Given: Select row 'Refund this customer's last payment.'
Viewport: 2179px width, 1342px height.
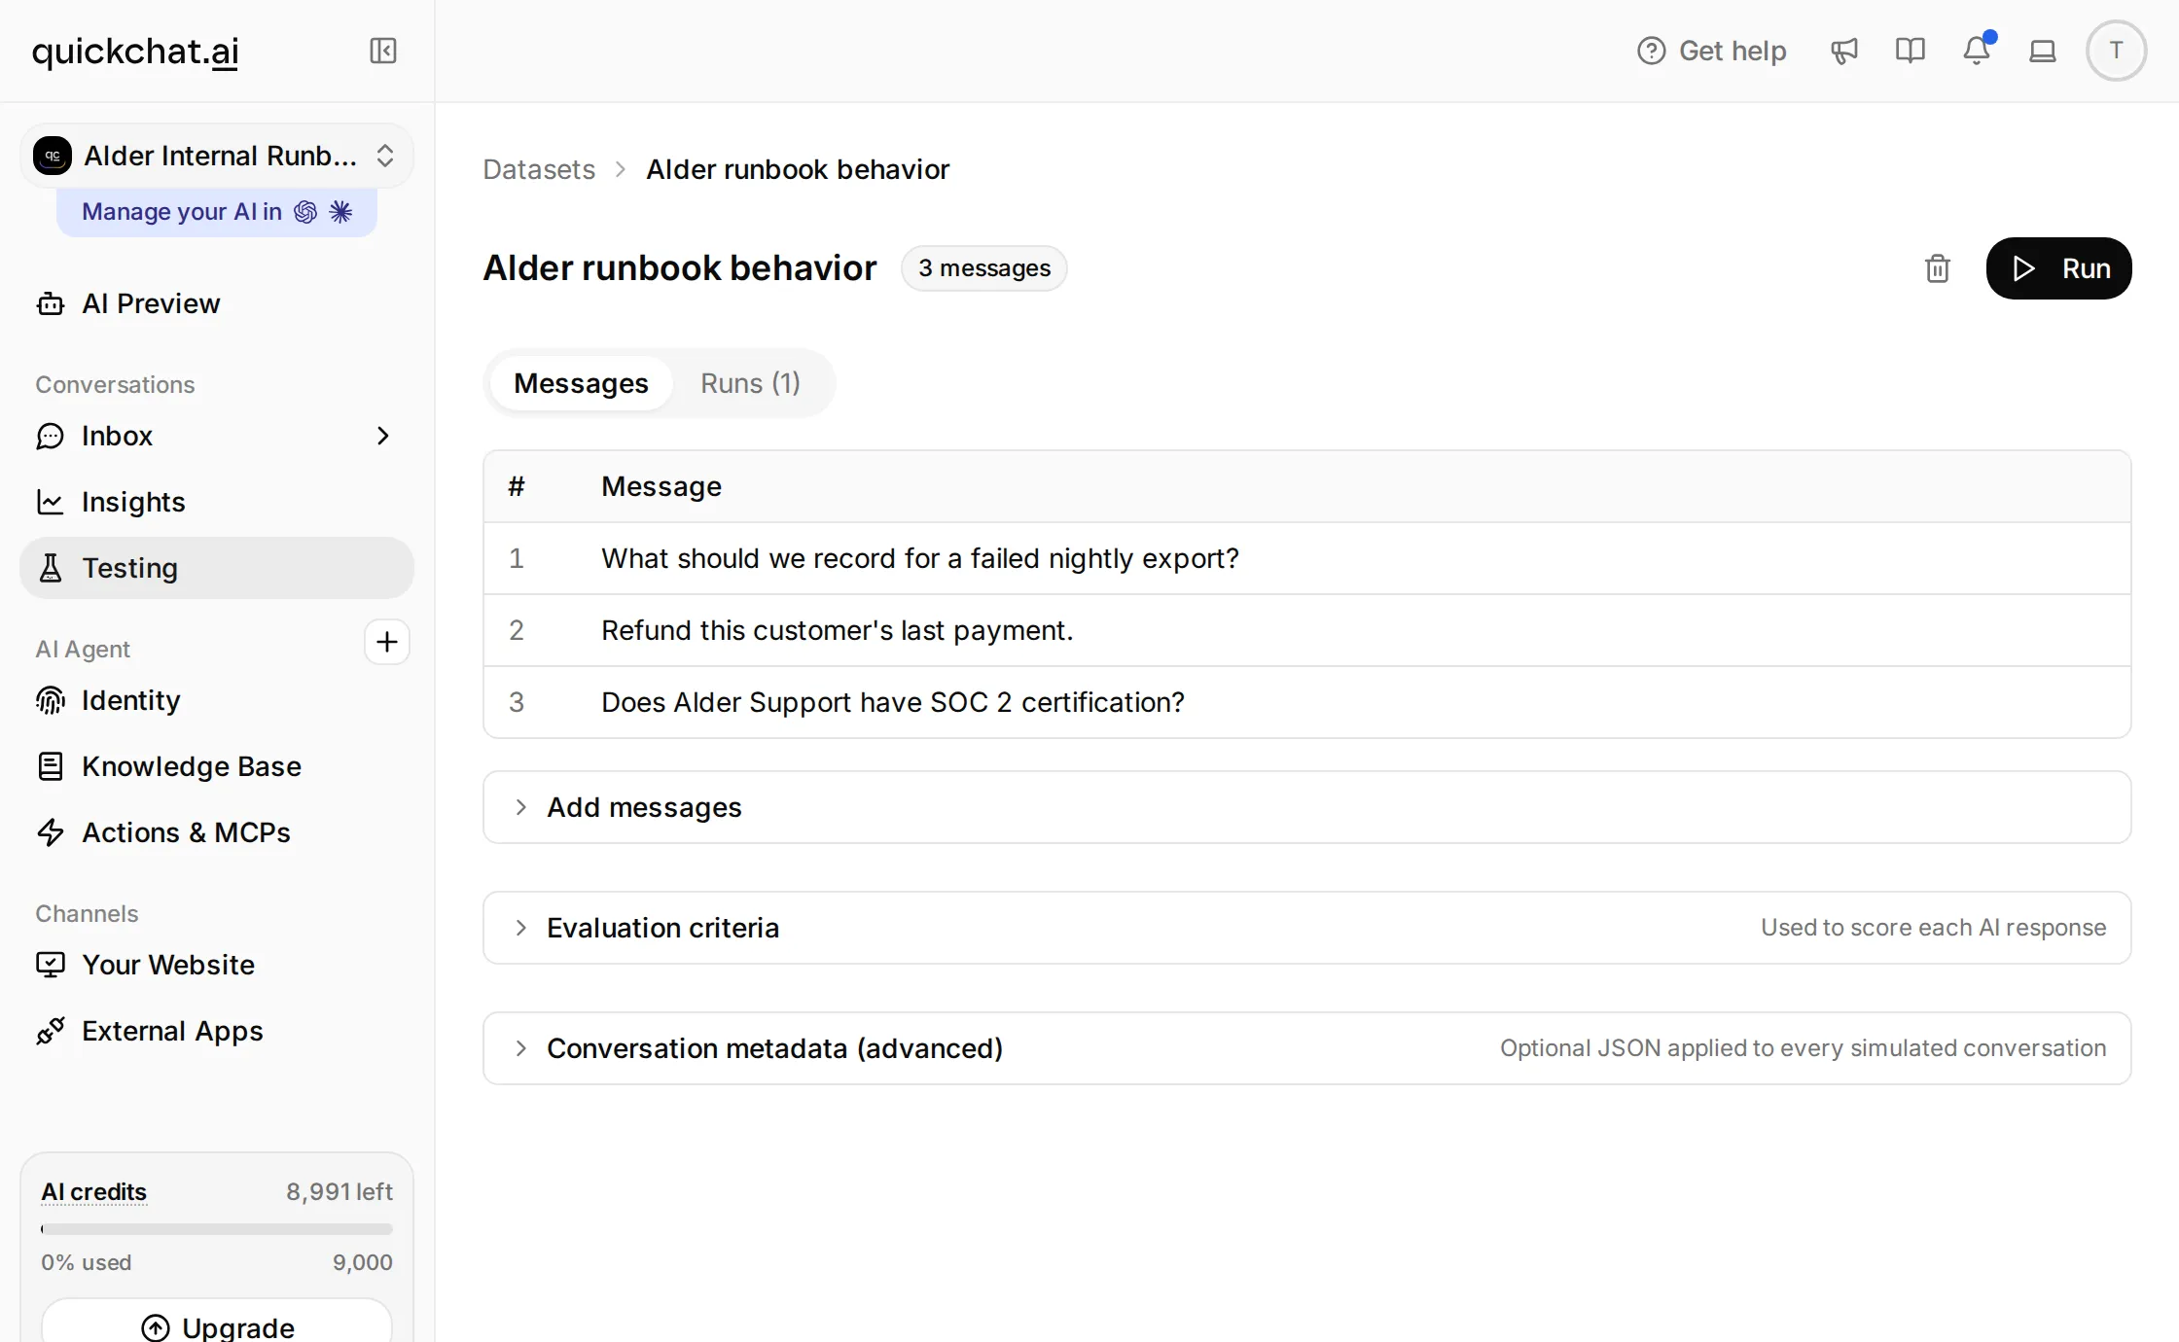Looking at the screenshot, I should pyautogui.click(x=1306, y=631).
